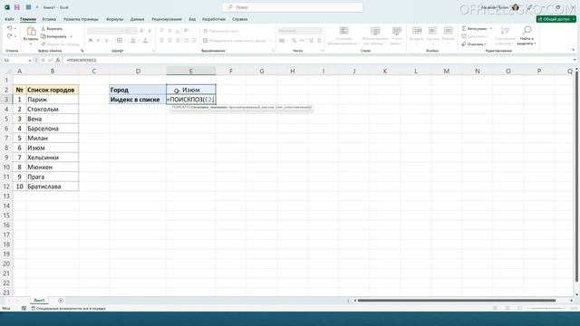Open Insert Function fx dialog
Image resolution: width=580 pixels, height=326 pixels.
pos(58,60)
